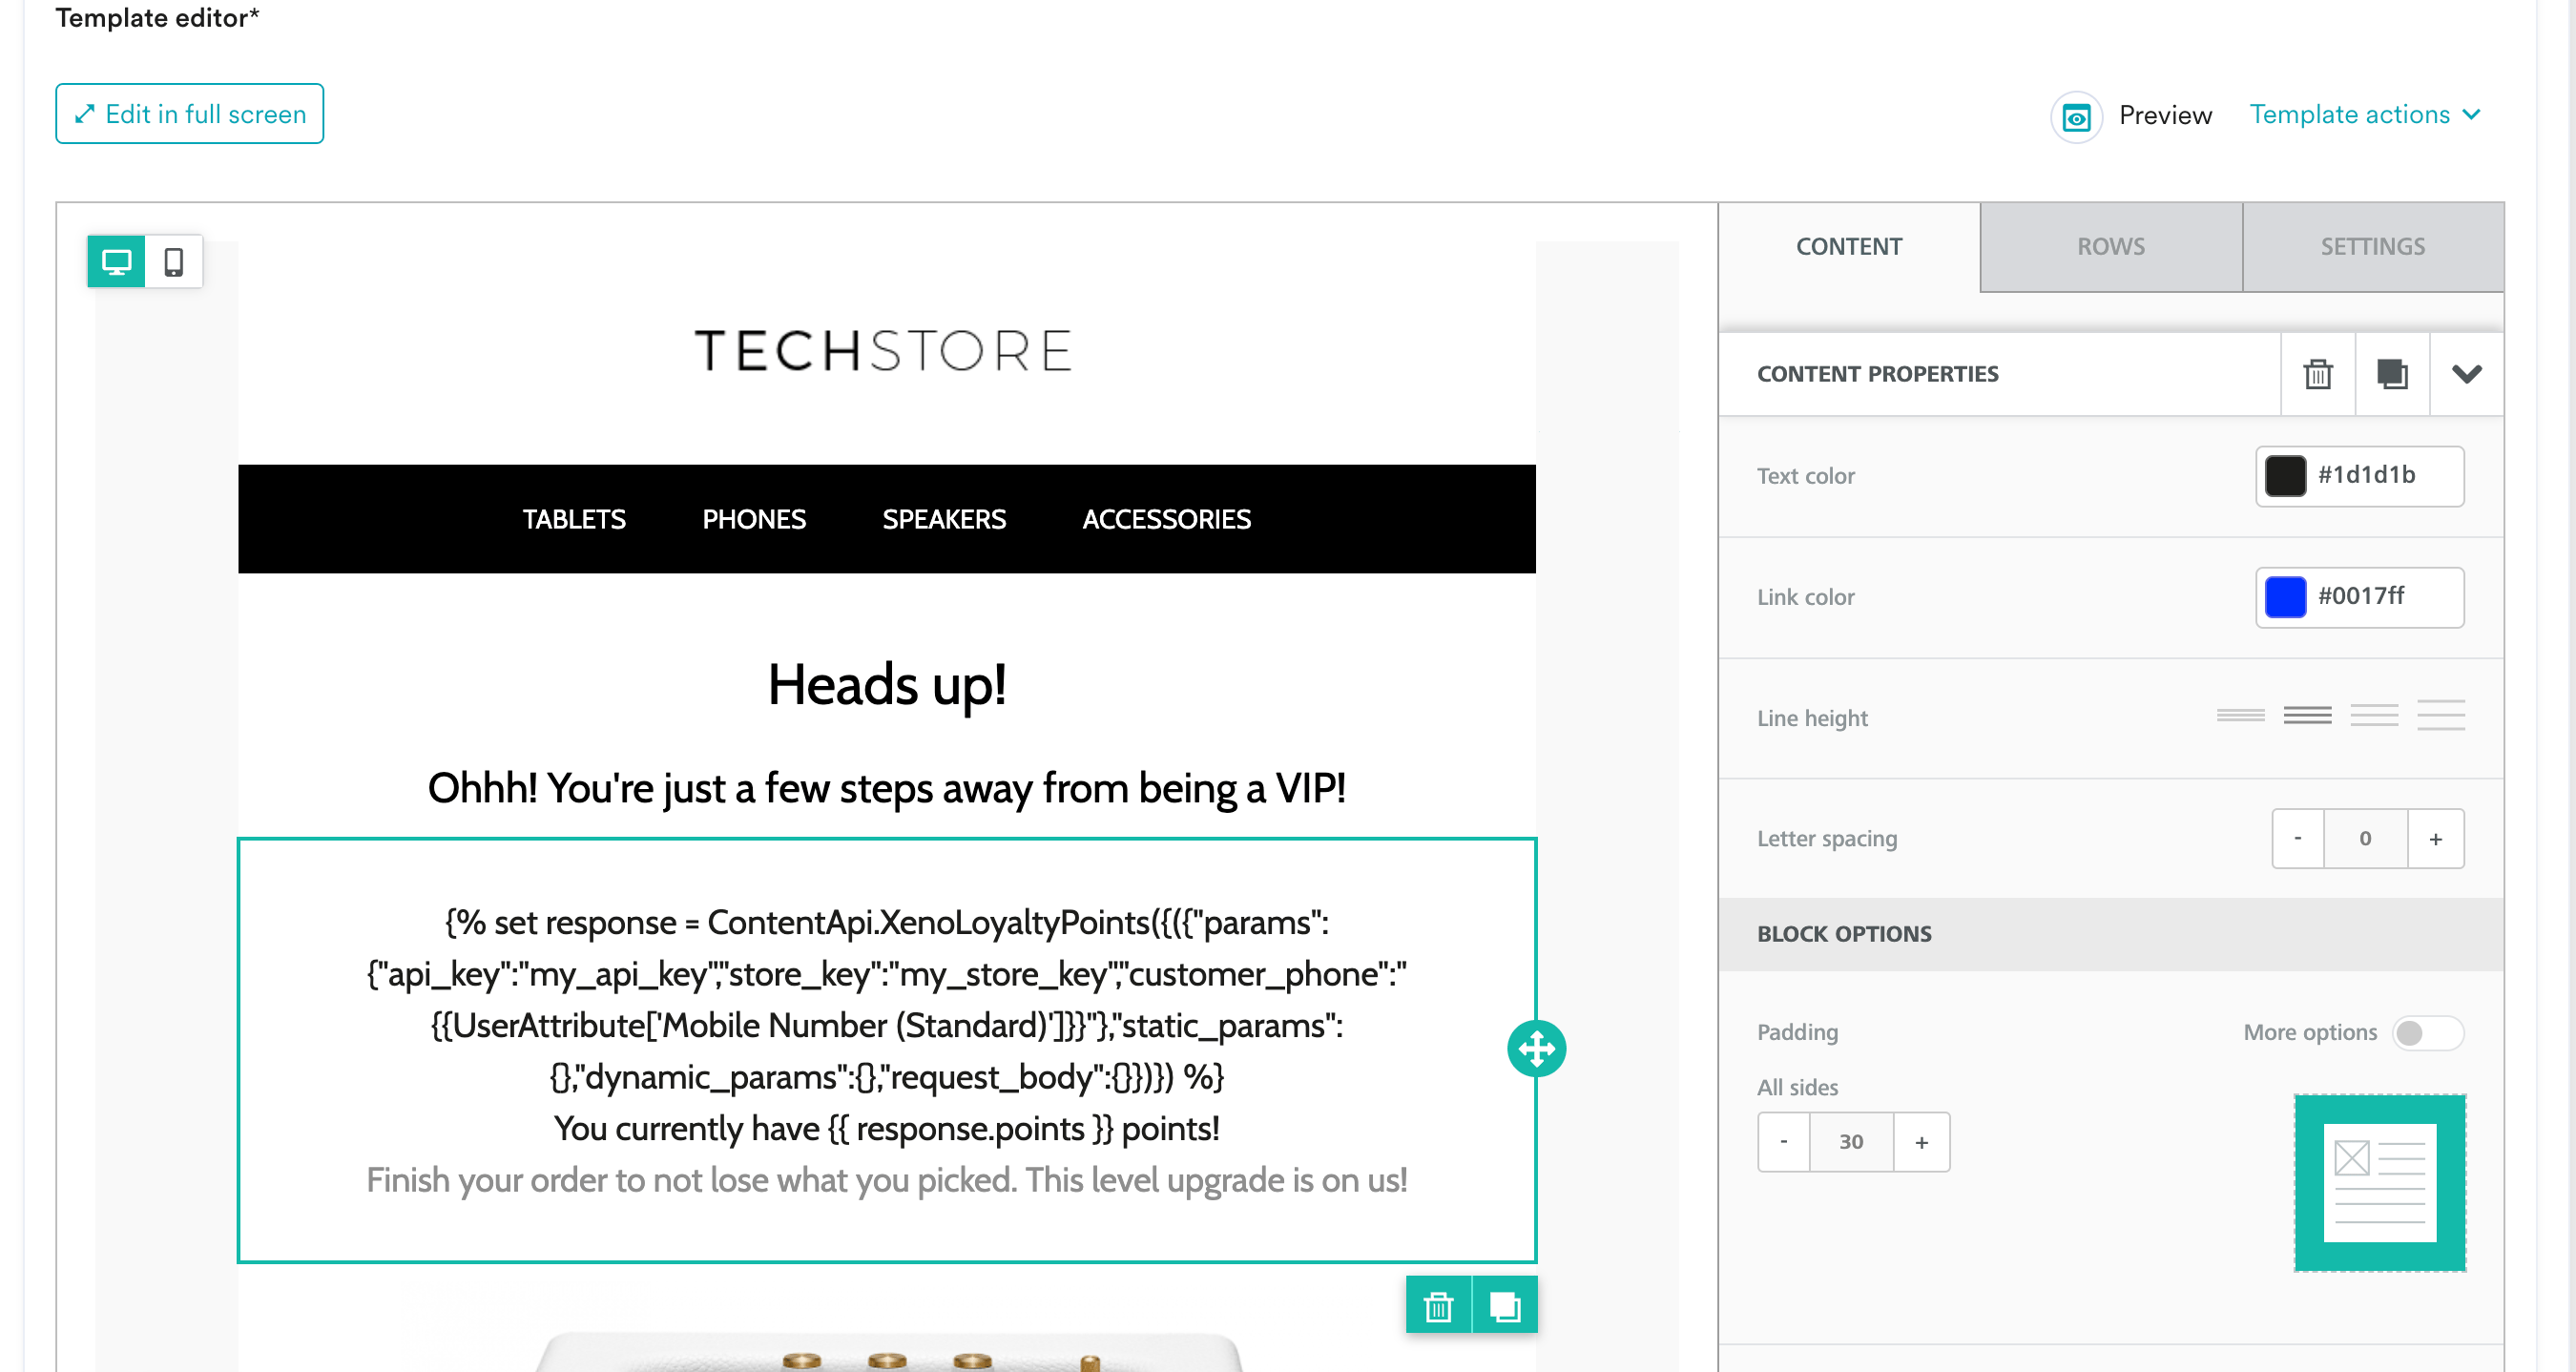This screenshot has height=1372, width=2576.
Task: Click the Preview eye icon
Action: [2076, 117]
